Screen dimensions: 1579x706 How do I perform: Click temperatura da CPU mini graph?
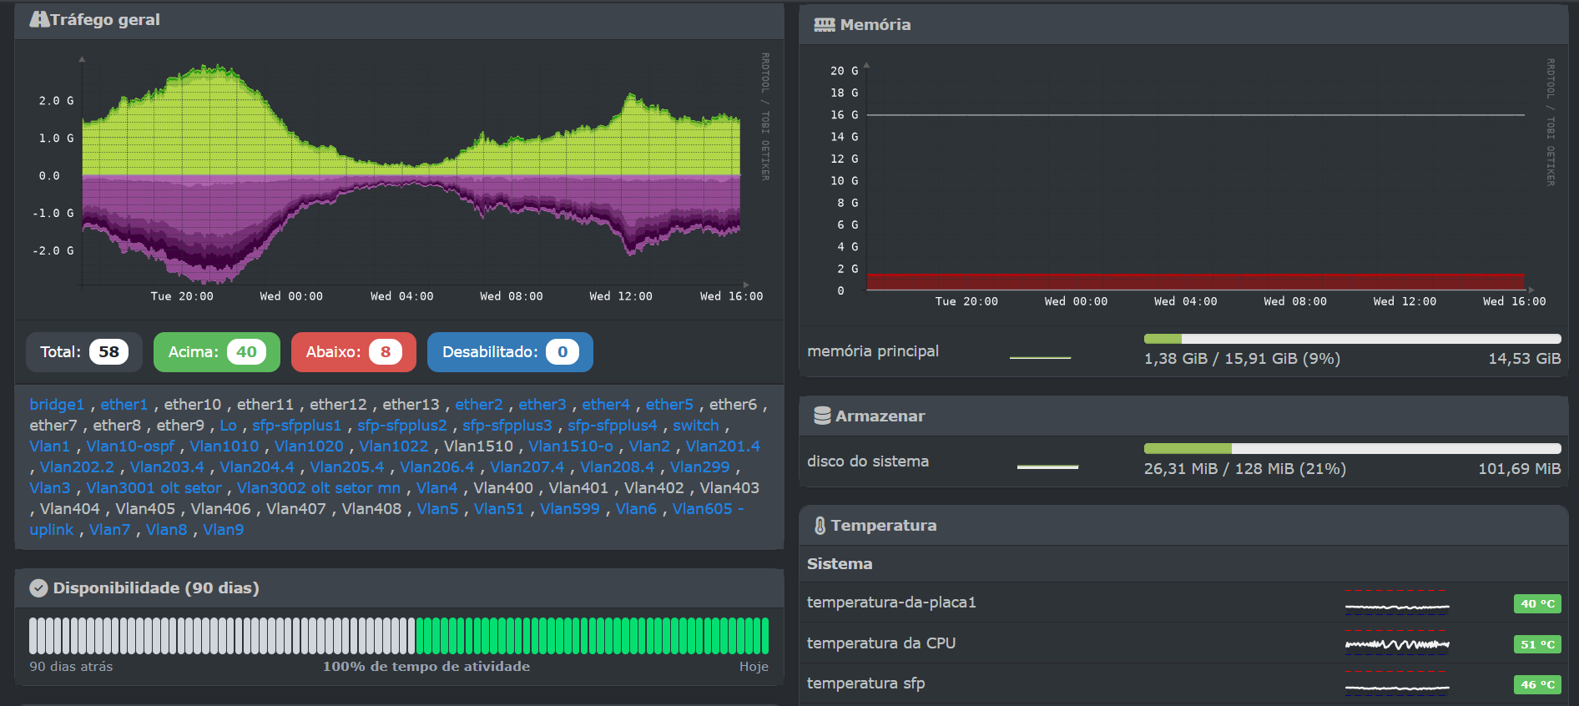[x=1397, y=644]
